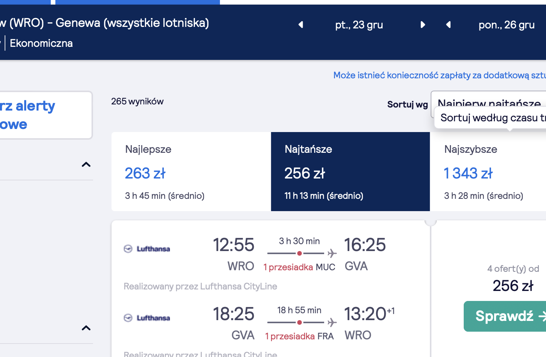Click the return FRA stopover red dot
Image resolution: width=546 pixels, height=357 pixels.
pos(300,322)
